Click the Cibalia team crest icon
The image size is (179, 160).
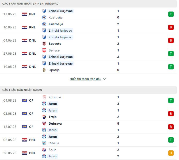click(x=44, y=143)
